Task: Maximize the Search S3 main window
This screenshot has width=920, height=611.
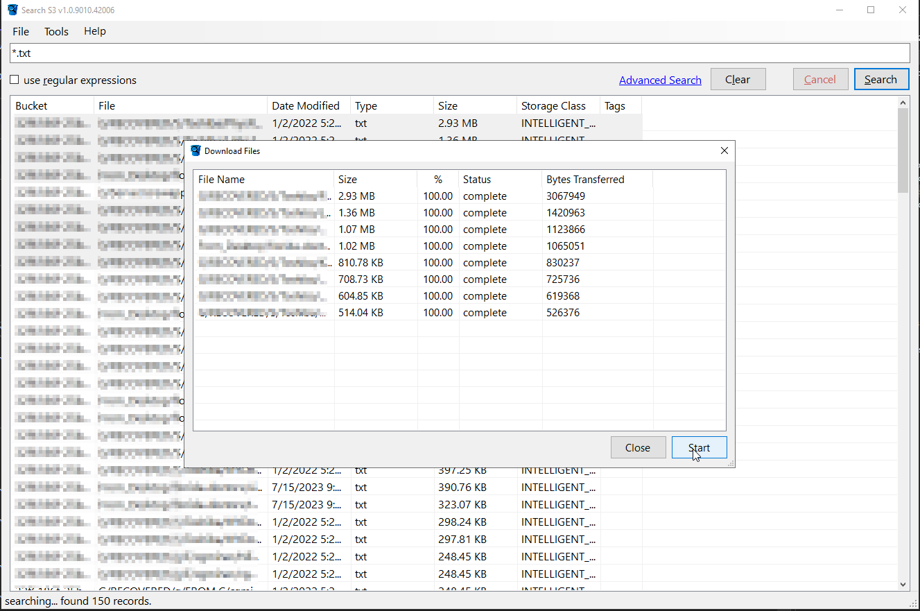Action: pos(871,10)
